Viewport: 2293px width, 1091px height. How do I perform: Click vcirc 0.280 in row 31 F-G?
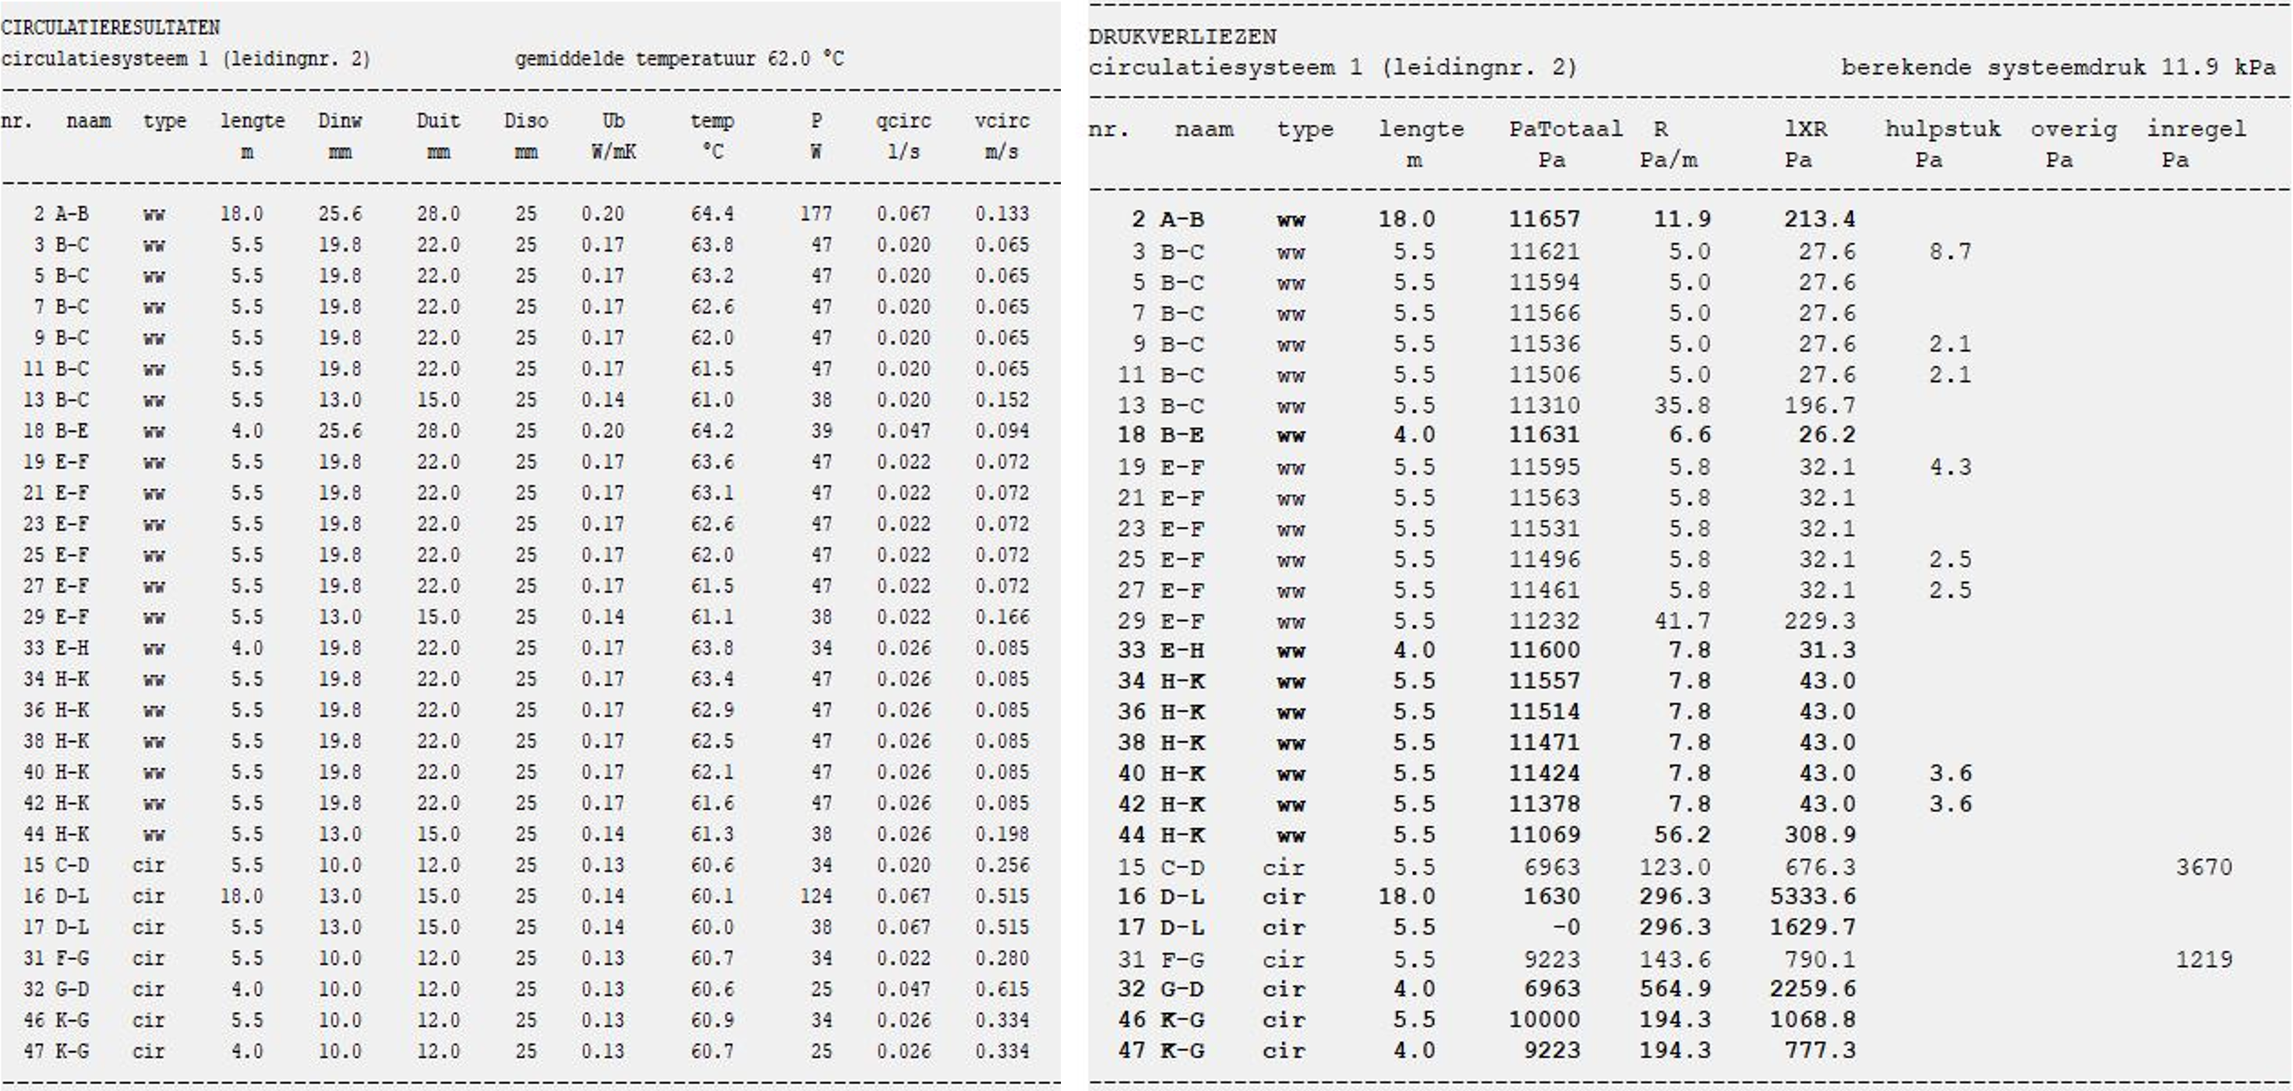1002,959
